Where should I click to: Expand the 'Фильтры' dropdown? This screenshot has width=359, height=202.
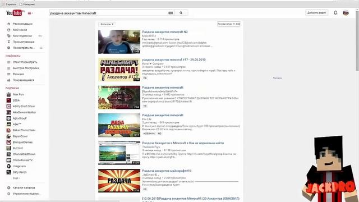coord(107,24)
